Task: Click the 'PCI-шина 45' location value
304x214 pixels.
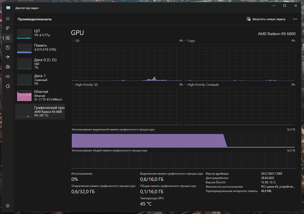Action: tap(278, 187)
